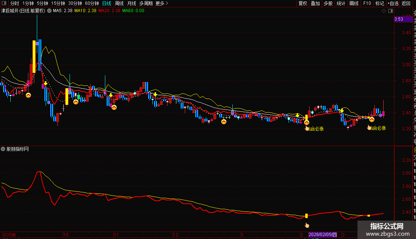Add the stock via +自选

[393, 3]
